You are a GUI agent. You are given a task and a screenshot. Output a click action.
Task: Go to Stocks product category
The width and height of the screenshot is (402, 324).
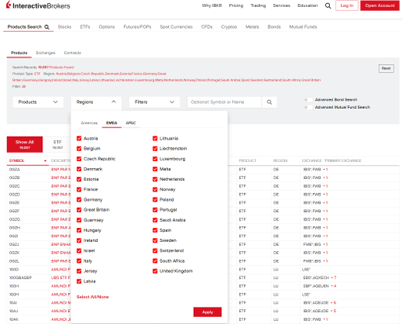coord(64,27)
